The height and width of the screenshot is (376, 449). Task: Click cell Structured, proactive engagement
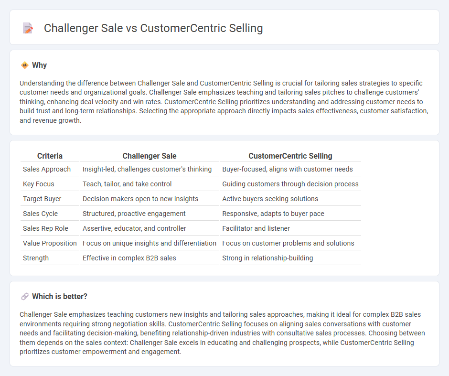150,214
